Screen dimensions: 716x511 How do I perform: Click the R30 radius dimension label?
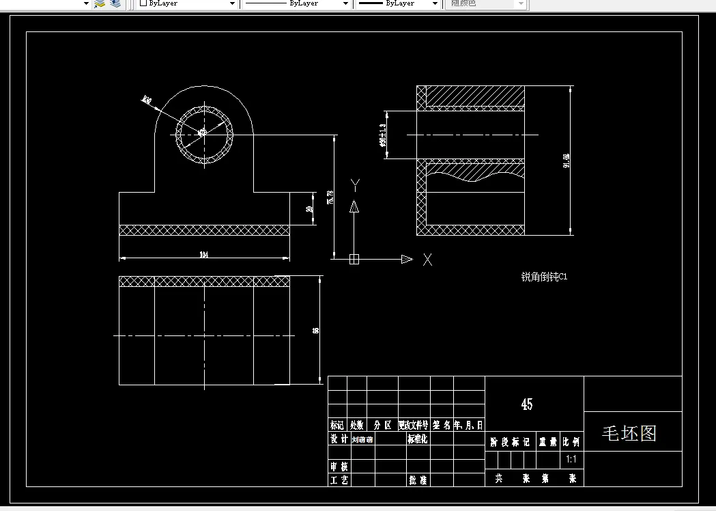pyautogui.click(x=146, y=100)
